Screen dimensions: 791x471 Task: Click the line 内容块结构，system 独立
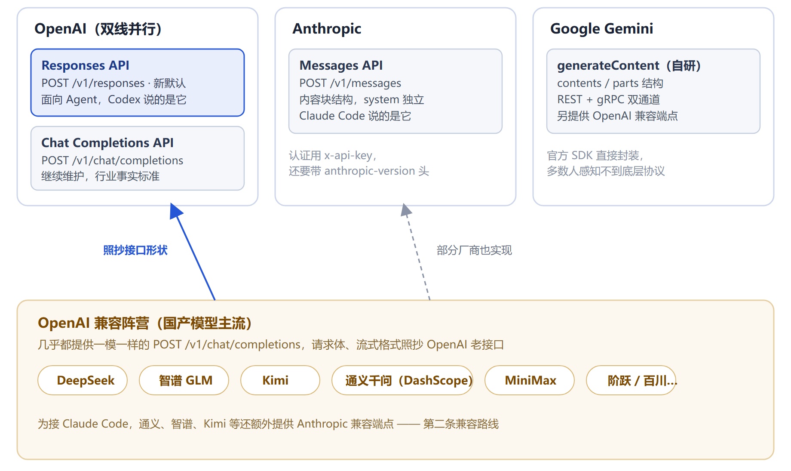[362, 99]
